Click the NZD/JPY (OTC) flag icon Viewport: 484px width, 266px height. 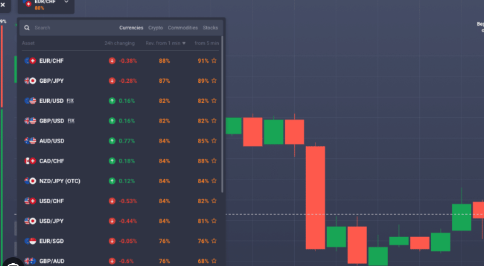click(x=30, y=181)
